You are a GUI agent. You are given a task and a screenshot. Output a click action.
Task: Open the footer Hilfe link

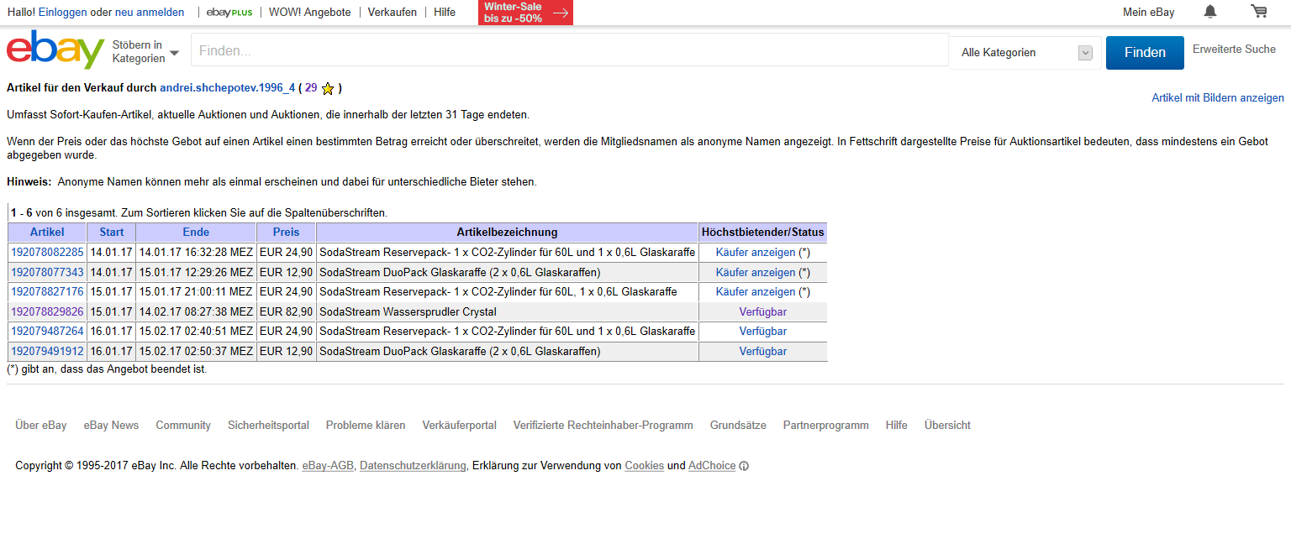897,426
